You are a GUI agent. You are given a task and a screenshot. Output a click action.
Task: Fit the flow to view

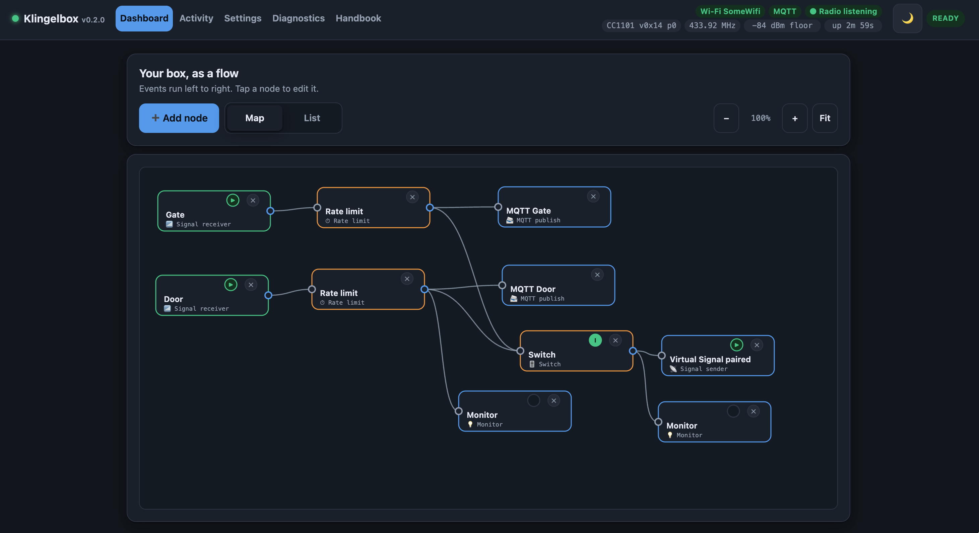825,118
